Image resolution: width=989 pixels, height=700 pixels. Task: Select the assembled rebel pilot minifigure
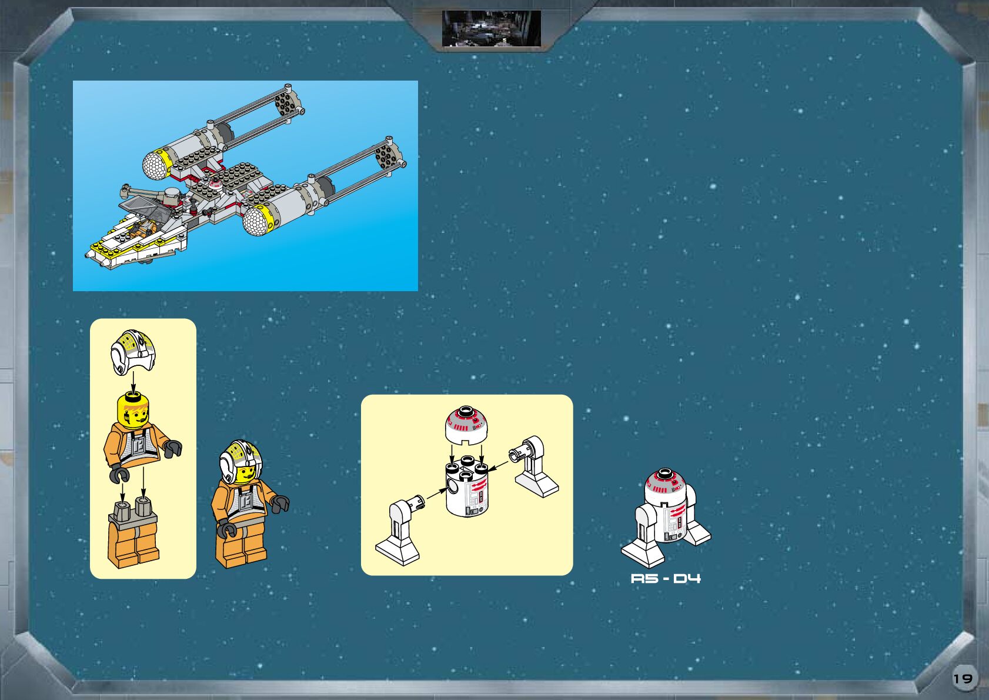pos(247,504)
